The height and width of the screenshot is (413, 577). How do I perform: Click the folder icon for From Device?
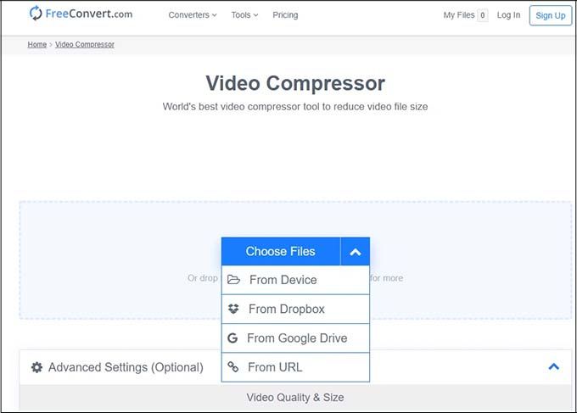pyautogui.click(x=233, y=280)
